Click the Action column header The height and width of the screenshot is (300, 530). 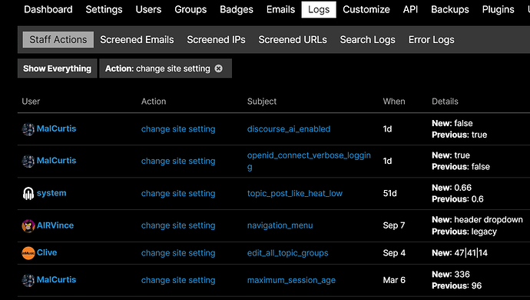tap(154, 102)
